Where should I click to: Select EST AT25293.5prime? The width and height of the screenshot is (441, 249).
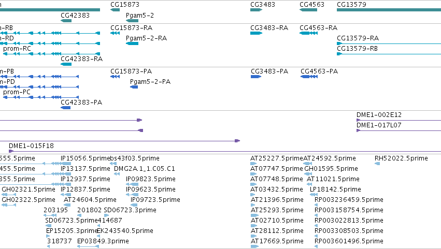(x=254, y=215)
